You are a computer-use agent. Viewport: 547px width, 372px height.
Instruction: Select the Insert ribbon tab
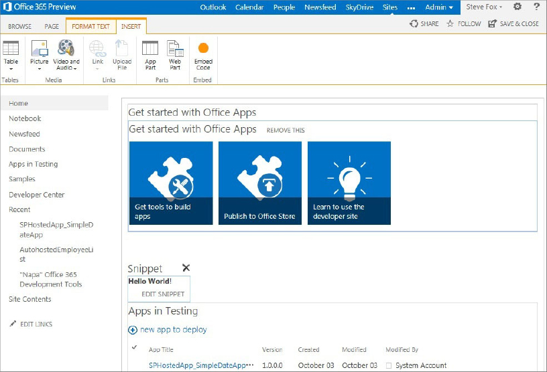point(131,27)
